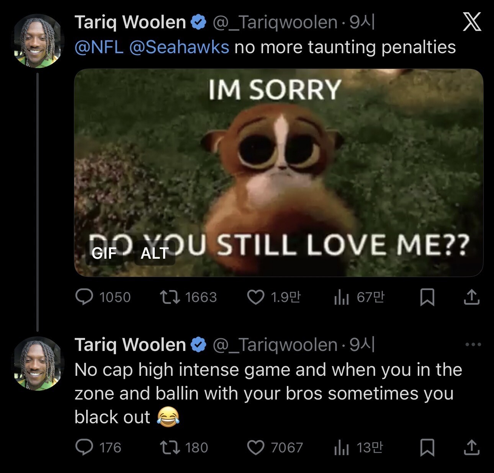The height and width of the screenshot is (473, 494).
Task: Retweet the taunting penalties tweet
Action: coord(170,297)
